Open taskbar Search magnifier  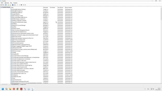tap(6, 89)
